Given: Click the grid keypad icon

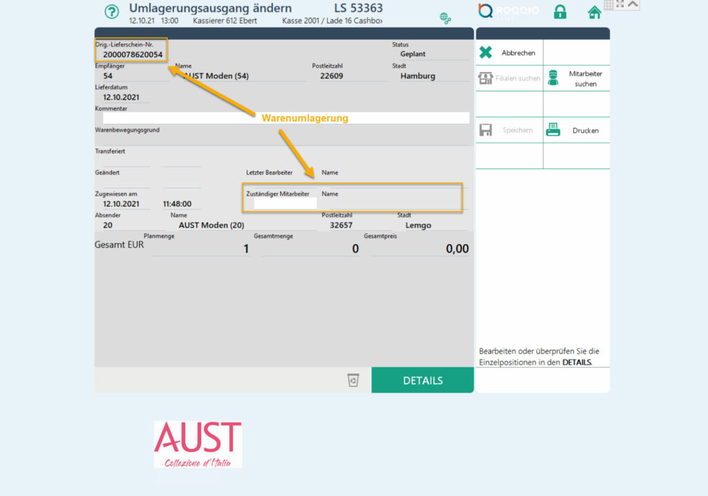Looking at the screenshot, I should click(608, 5).
